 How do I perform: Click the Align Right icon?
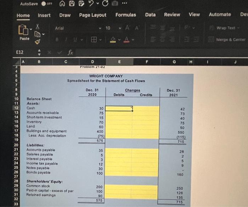pyautogui.click(x=173, y=39)
